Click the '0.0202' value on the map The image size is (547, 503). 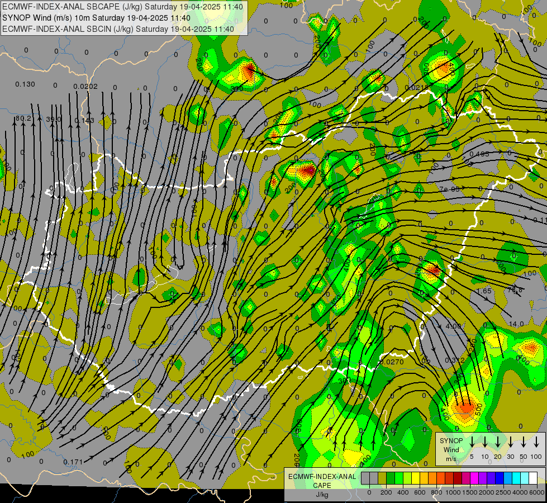[85, 86]
